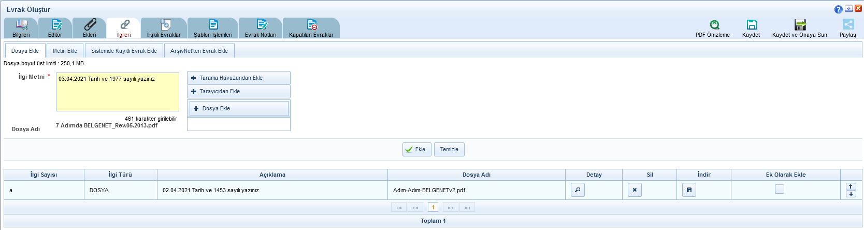This screenshot has width=864, height=230.
Task: Open the Editör tab icon
Action: click(55, 25)
